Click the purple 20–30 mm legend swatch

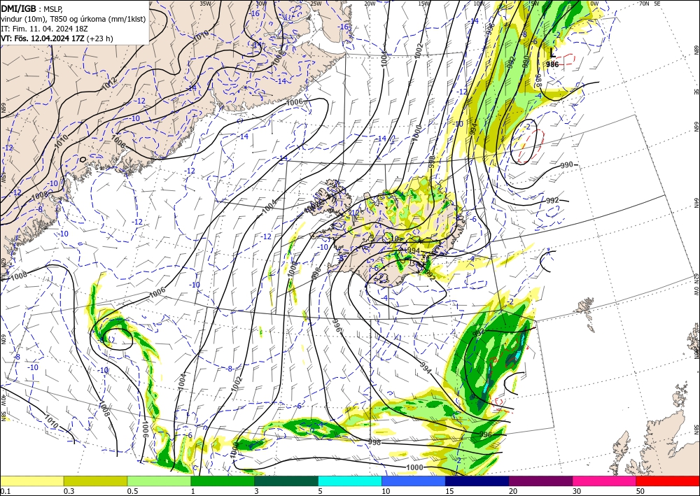coord(540,481)
